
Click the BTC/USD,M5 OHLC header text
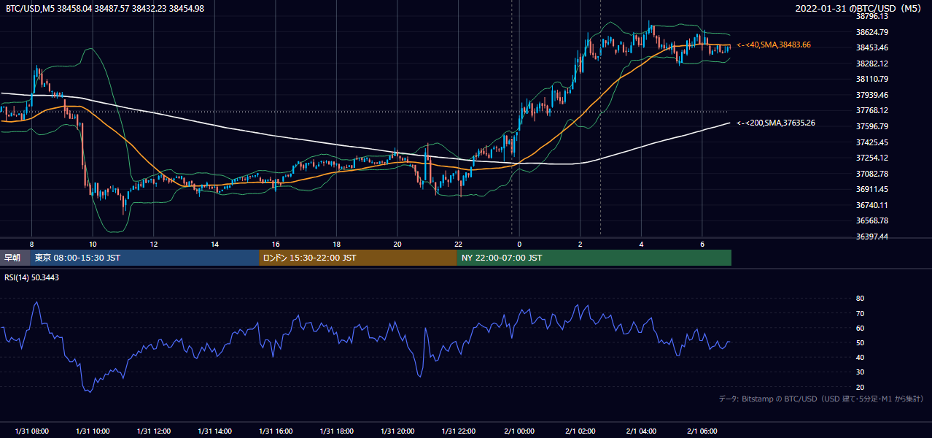point(105,8)
